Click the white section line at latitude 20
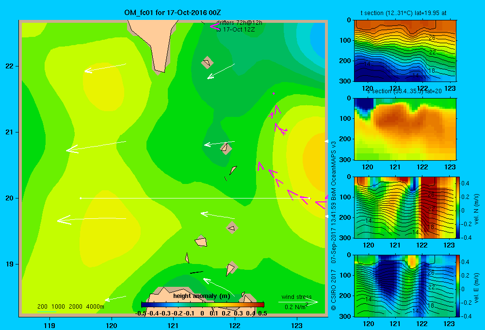The height and width of the screenshot is (330, 485). coord(195,198)
